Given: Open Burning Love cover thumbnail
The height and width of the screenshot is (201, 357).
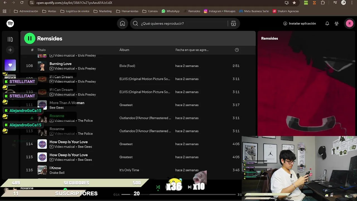Looking at the screenshot, I should (x=42, y=66).
